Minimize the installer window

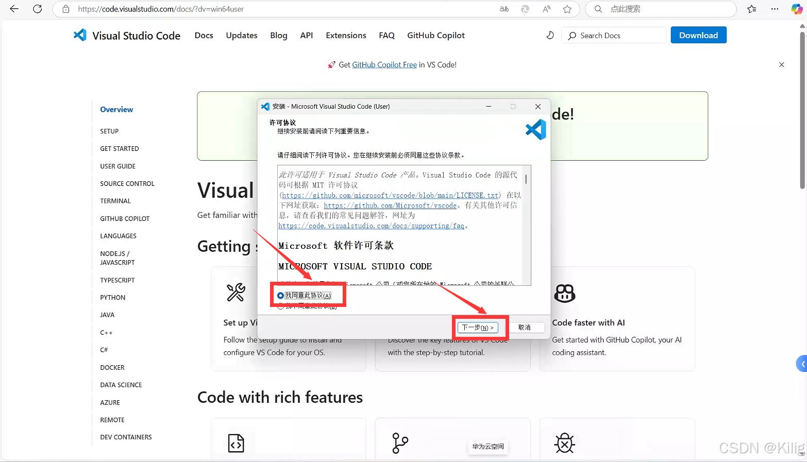489,106
